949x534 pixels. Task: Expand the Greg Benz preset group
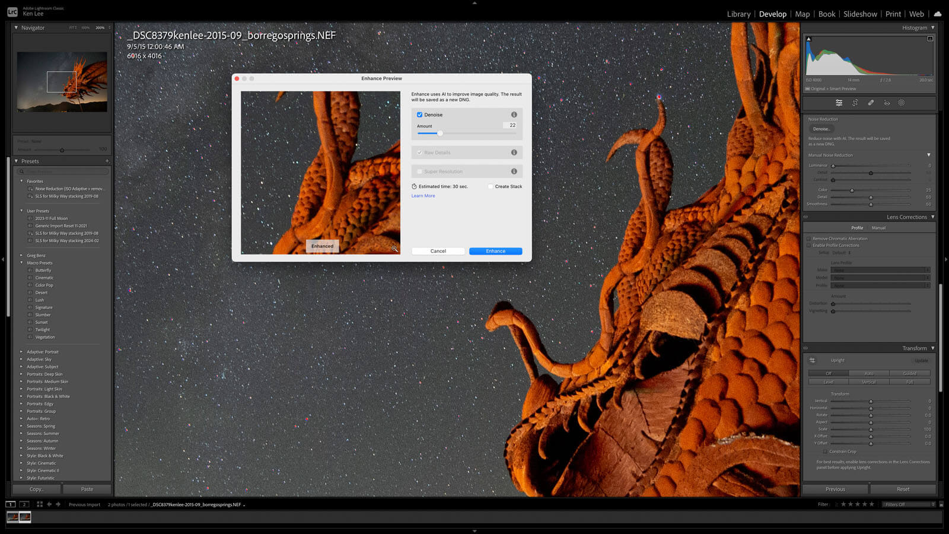[21, 256]
